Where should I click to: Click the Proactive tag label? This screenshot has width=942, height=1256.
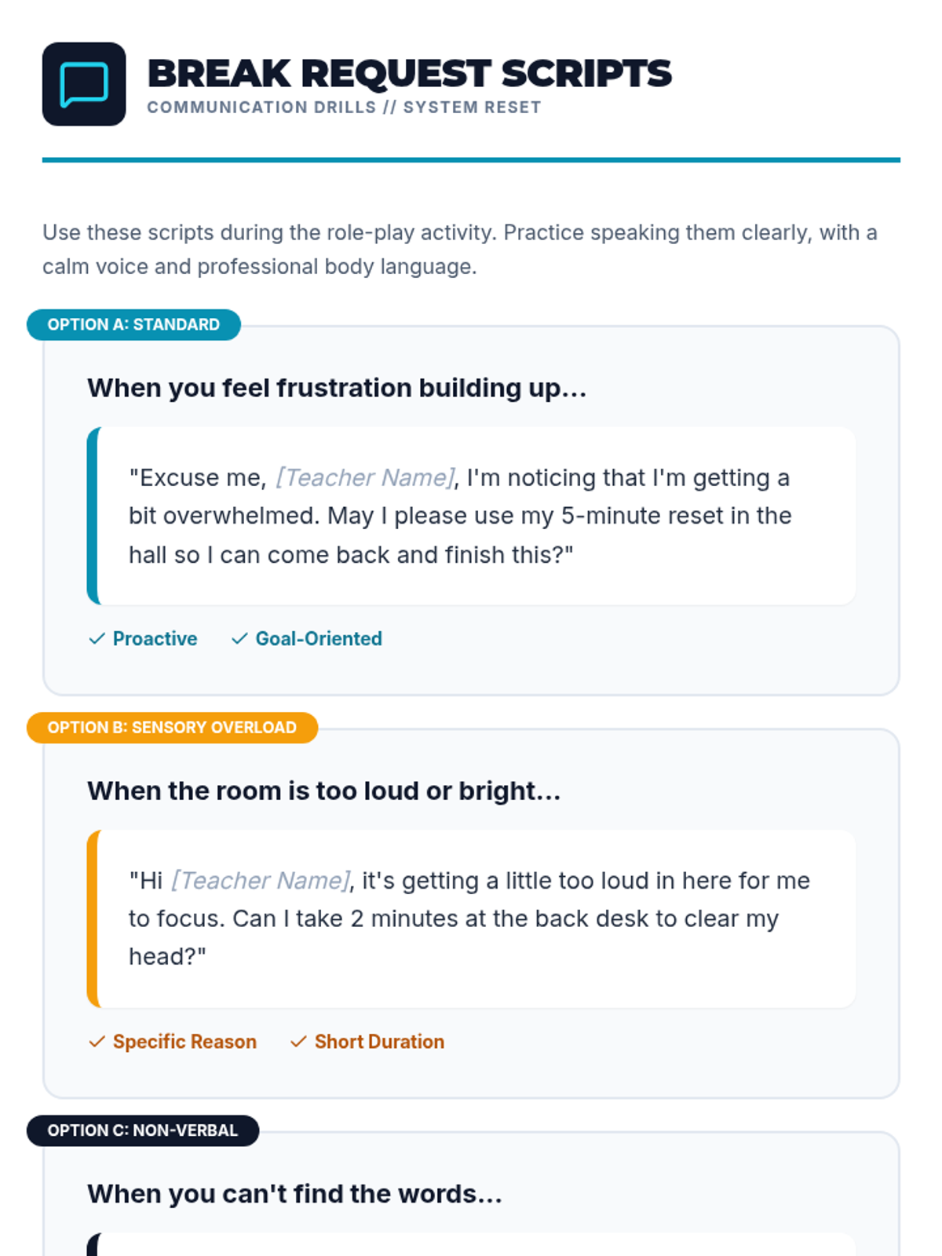[155, 639]
